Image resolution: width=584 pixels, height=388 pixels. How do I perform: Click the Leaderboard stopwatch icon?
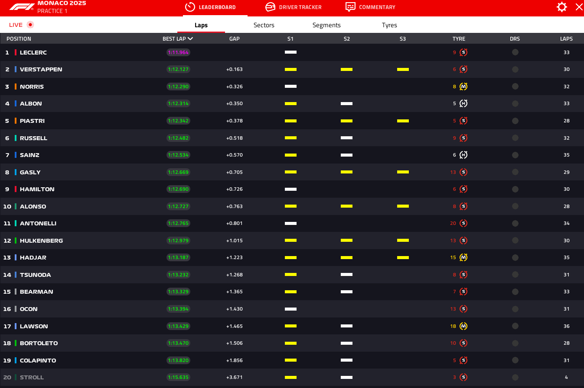pyautogui.click(x=190, y=7)
